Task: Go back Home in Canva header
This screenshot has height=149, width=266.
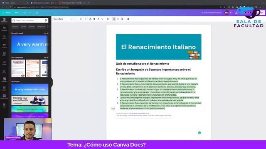Action: tap(7, 13)
